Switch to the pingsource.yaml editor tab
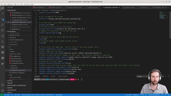The width and height of the screenshot is (171, 96). point(129,7)
